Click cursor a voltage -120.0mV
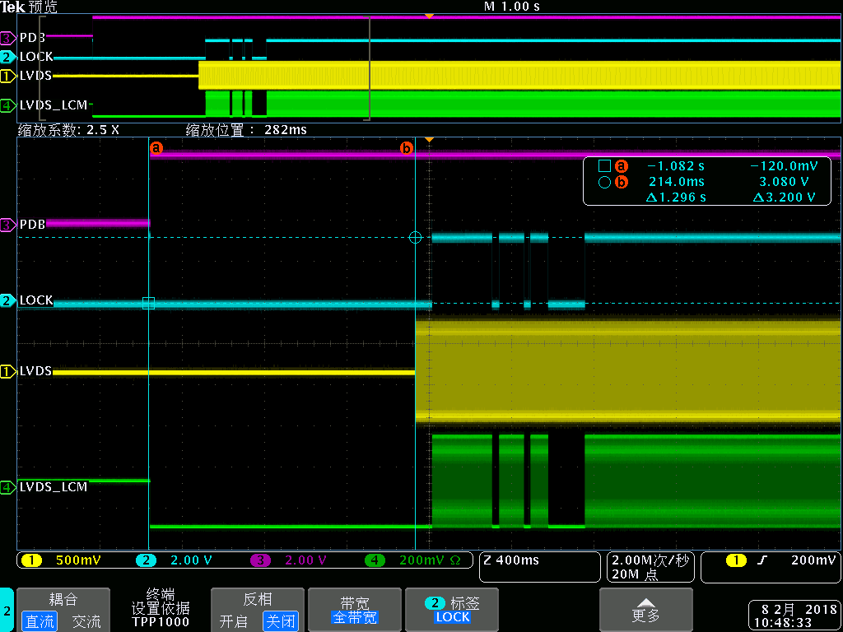843x632 pixels. (782, 166)
